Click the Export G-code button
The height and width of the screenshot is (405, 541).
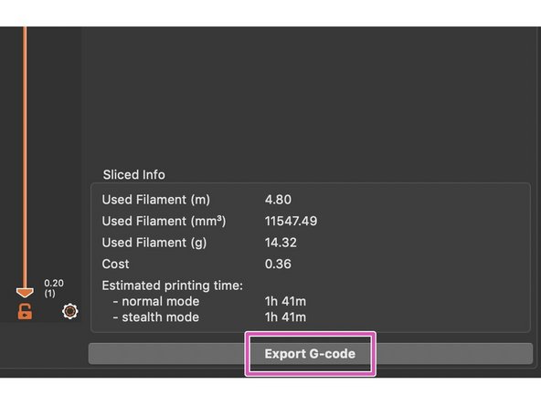[310, 354]
